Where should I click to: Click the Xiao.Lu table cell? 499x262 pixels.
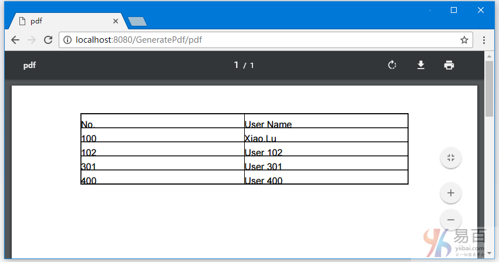[326, 138]
